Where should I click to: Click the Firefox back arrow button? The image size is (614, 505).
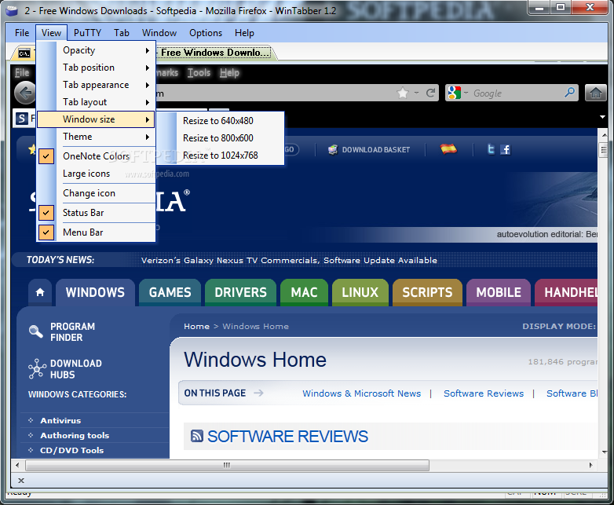pyautogui.click(x=25, y=93)
